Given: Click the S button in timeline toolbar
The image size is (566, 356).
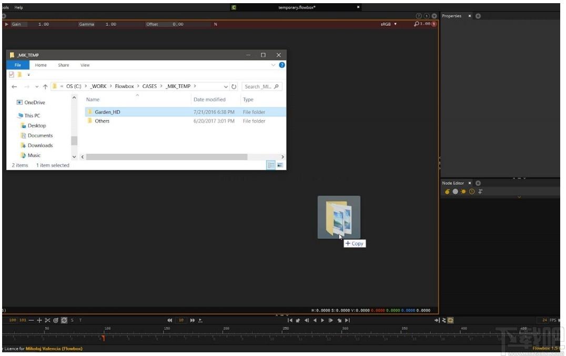Looking at the screenshot, I should [x=72, y=320].
